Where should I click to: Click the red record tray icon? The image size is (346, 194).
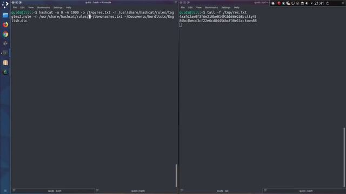[x=279, y=3]
